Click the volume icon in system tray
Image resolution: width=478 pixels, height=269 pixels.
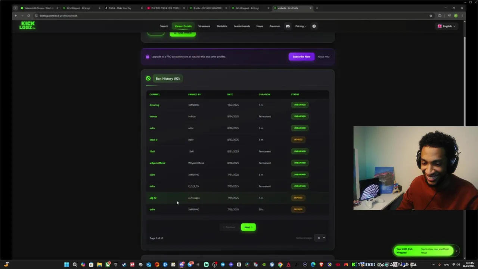pyautogui.click(x=458, y=265)
